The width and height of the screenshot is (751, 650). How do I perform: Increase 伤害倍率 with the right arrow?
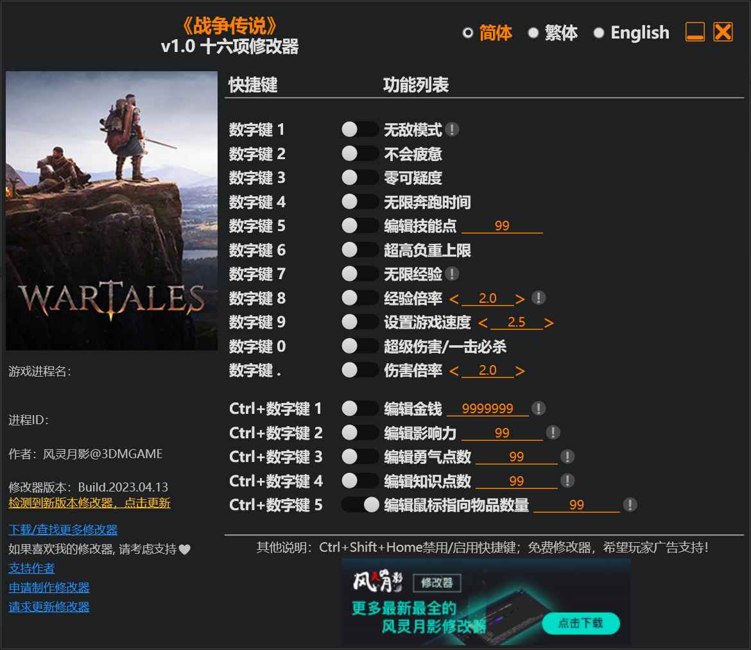[x=520, y=371]
